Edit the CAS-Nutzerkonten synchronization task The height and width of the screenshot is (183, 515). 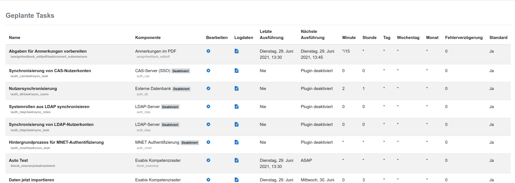point(208,71)
